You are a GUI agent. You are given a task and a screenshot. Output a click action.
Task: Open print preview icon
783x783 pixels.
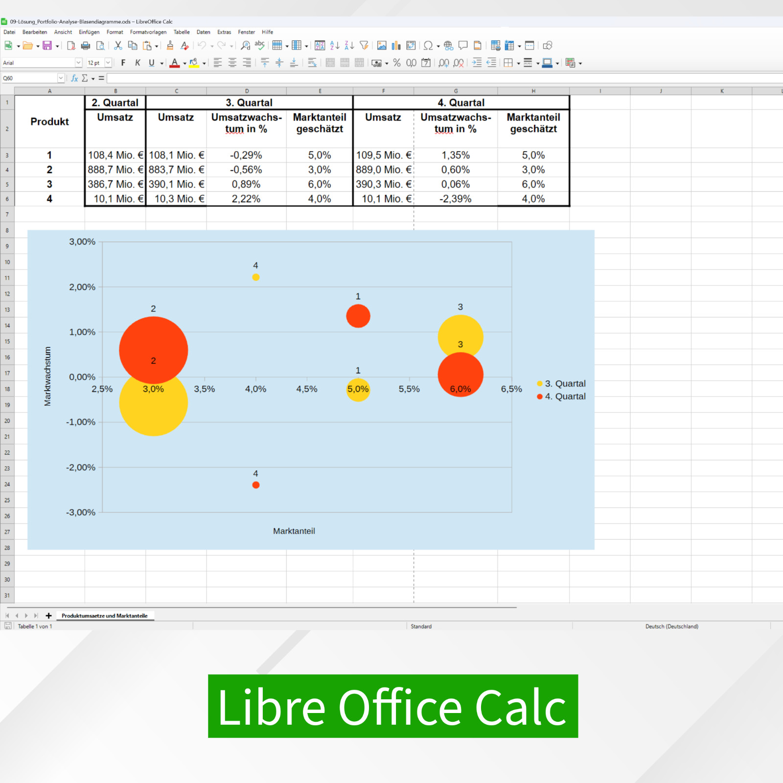[100, 46]
